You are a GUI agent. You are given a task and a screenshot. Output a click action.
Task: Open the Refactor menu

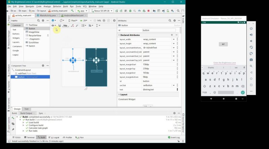tap(57, 6)
